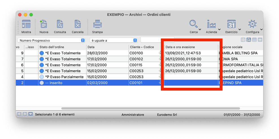
Task: Click the Mostra toolbar icon
Action: 26,25
